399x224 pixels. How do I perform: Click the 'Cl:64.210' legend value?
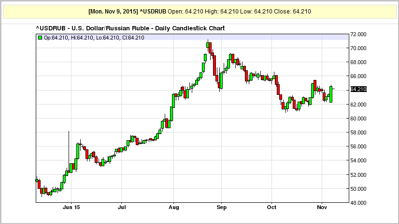click(x=133, y=38)
